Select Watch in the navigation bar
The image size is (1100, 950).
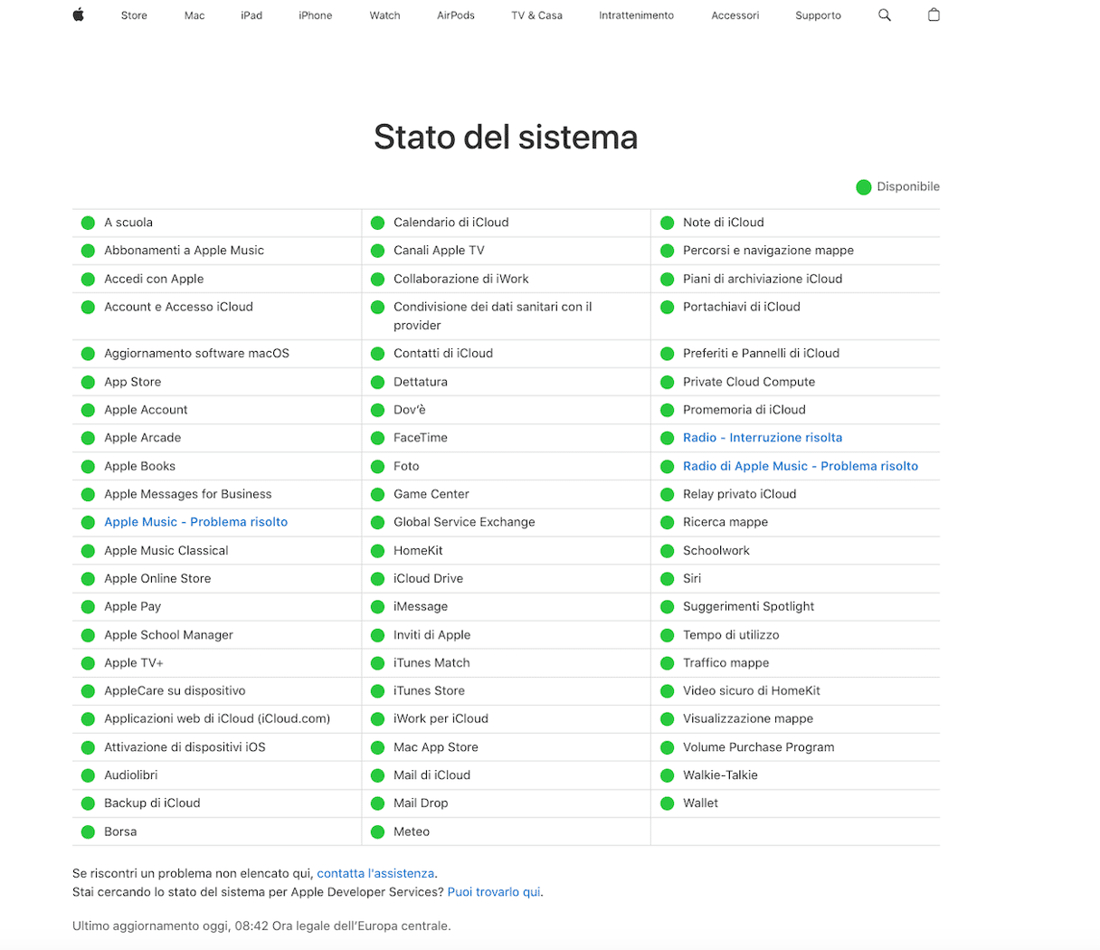[384, 15]
